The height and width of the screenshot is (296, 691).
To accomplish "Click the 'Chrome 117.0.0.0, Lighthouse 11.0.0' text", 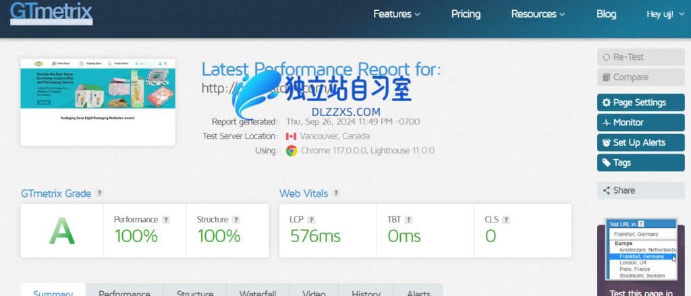I will pyautogui.click(x=368, y=150).
